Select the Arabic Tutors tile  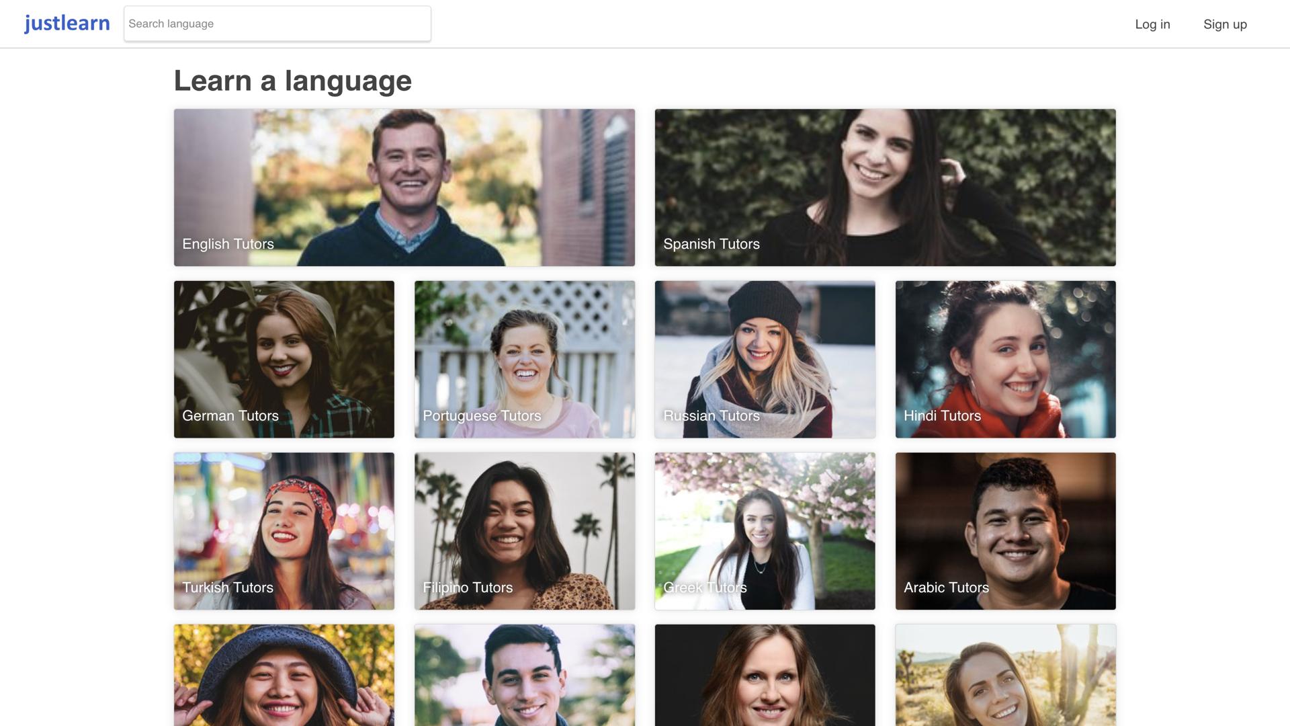coord(1006,531)
